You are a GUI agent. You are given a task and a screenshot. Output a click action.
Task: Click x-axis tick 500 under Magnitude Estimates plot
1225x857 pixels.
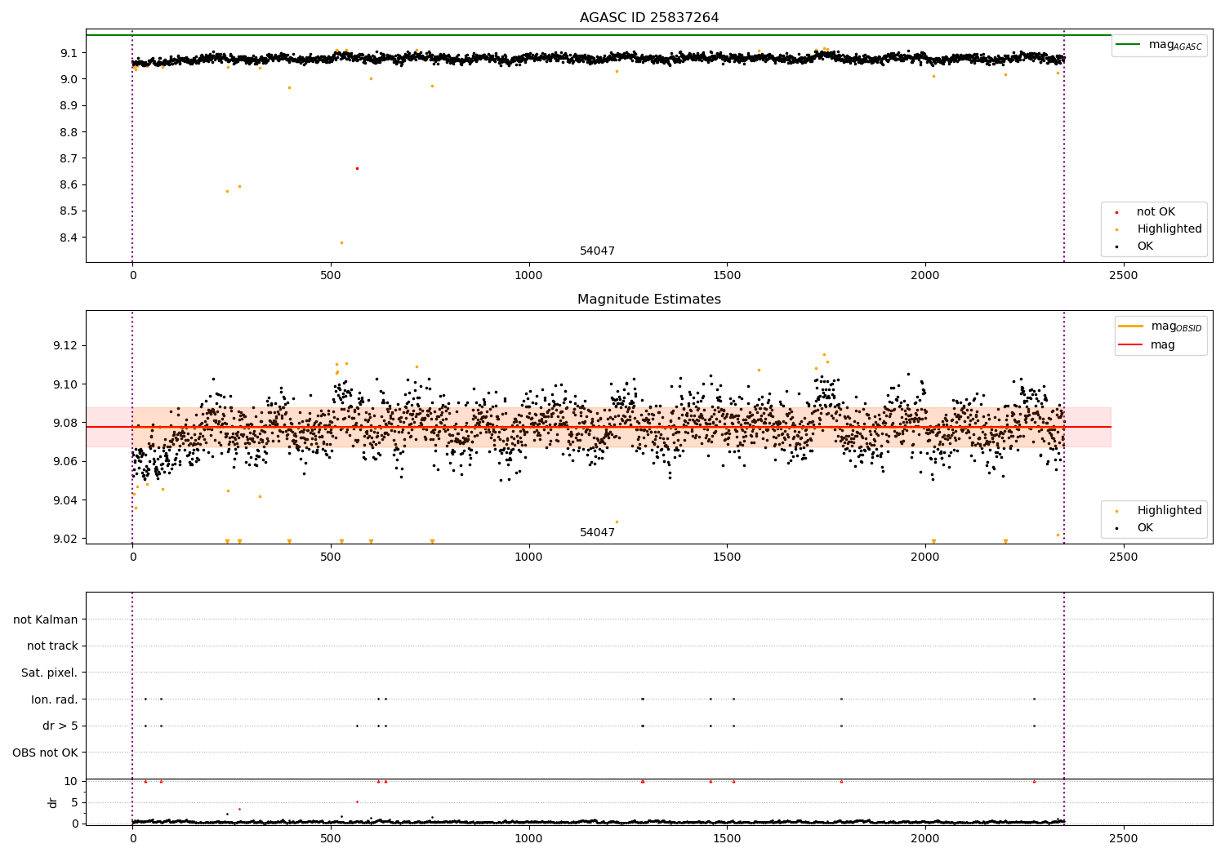331,557
